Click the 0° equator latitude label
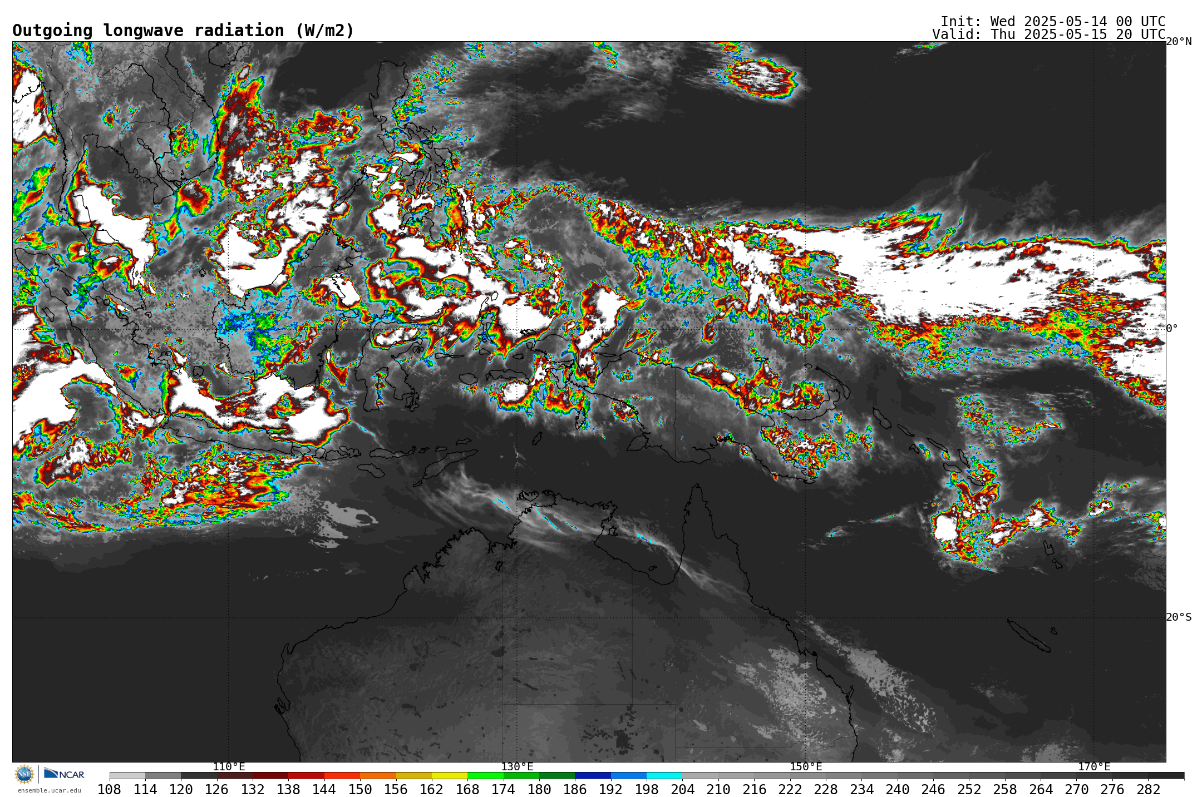 tap(1172, 328)
